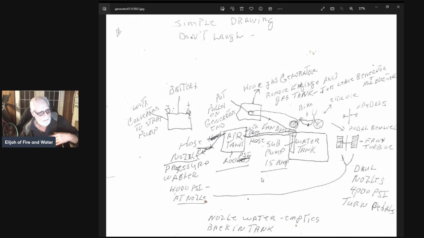This screenshot has height=238, width=424.
Task: Show image at actual size
Action: [332, 9]
